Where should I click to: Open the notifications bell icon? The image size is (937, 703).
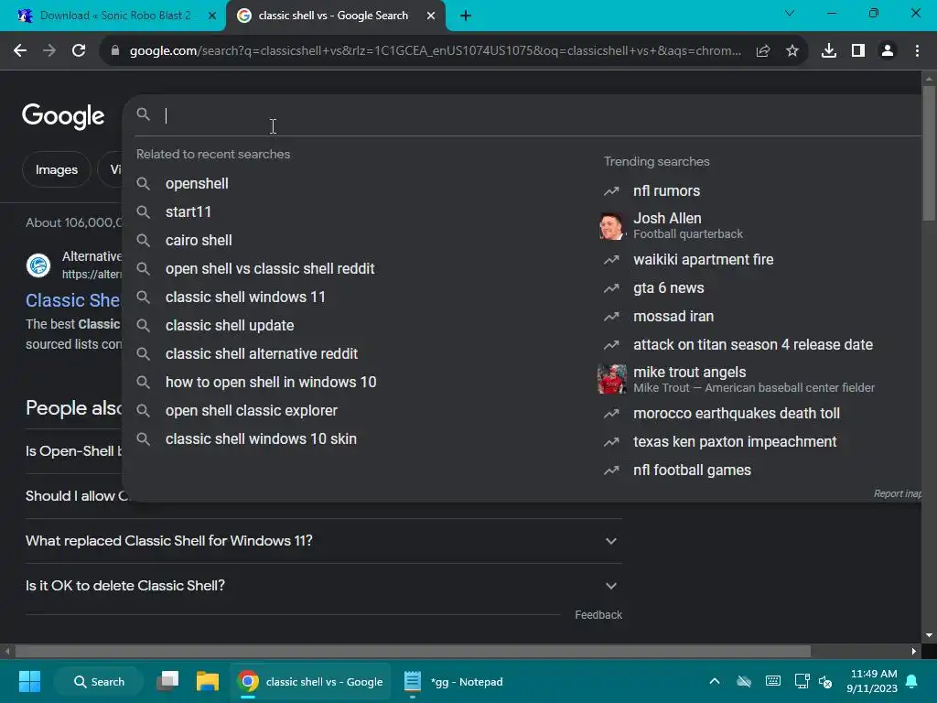[912, 681]
